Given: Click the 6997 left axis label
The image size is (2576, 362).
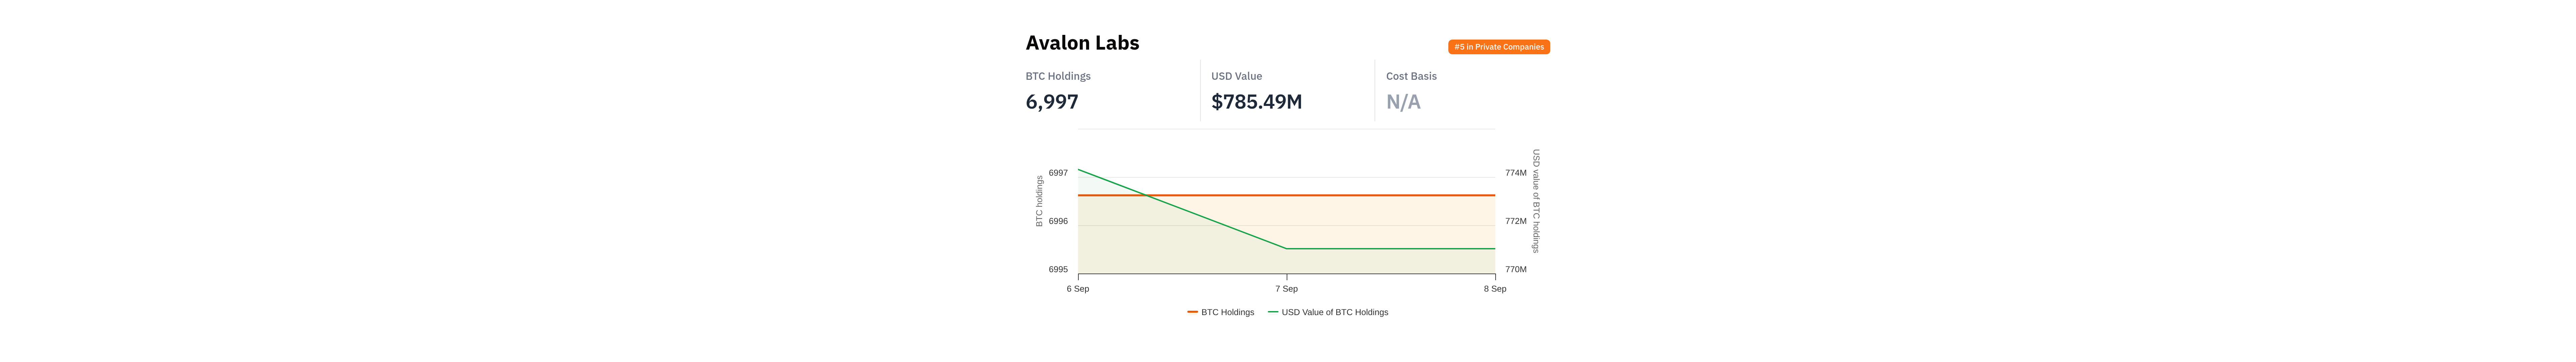Looking at the screenshot, I should [1058, 173].
